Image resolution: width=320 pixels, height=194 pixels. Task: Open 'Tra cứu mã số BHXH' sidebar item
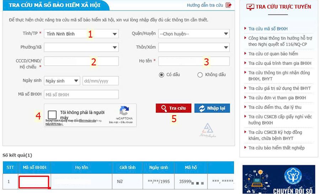pos(268,29)
